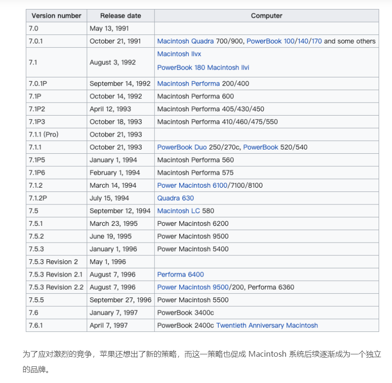Select the date October 21, 1991
This screenshot has width=392, height=383.
tap(115, 41)
